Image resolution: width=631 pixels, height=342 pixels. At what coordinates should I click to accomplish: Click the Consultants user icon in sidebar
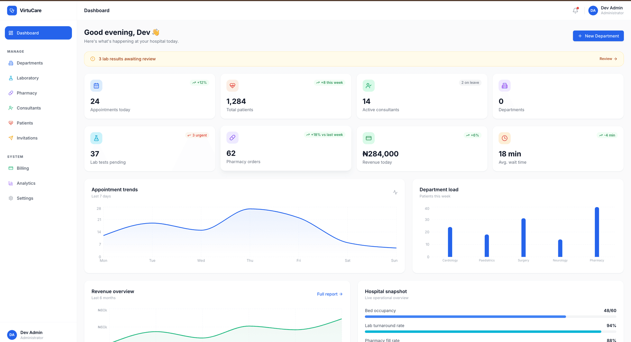point(11,108)
